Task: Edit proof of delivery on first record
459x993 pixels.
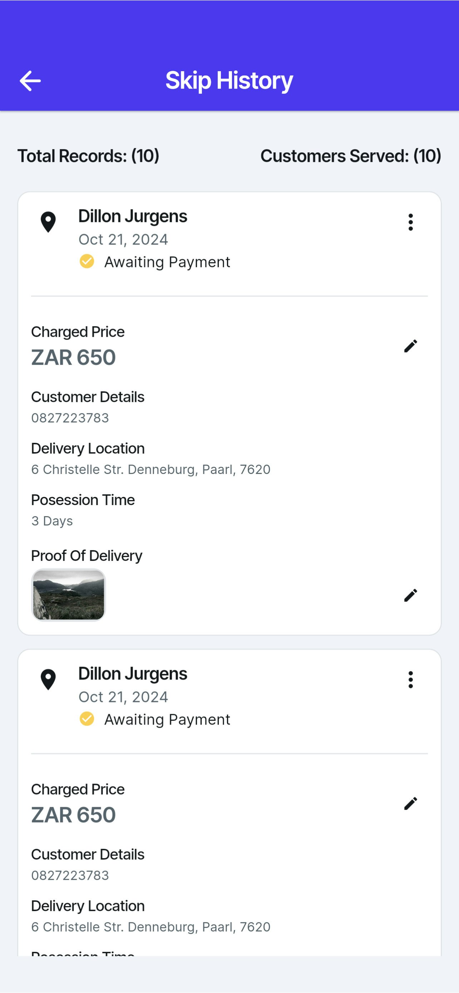Action: pos(410,595)
